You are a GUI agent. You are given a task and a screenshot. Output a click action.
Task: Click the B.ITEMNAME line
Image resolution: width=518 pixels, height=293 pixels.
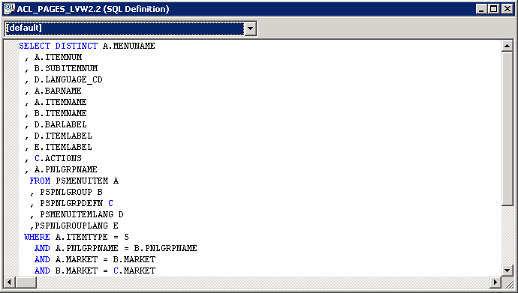(56, 113)
